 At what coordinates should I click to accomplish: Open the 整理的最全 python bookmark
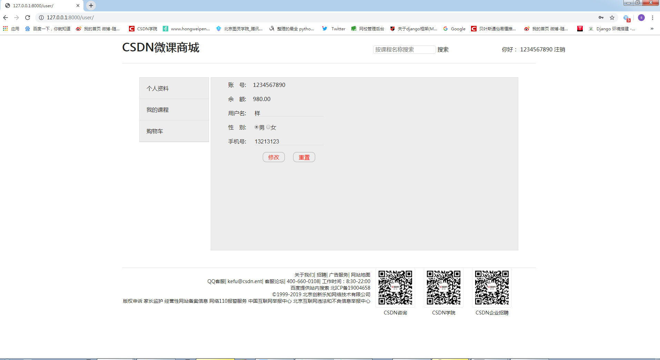pos(292,29)
